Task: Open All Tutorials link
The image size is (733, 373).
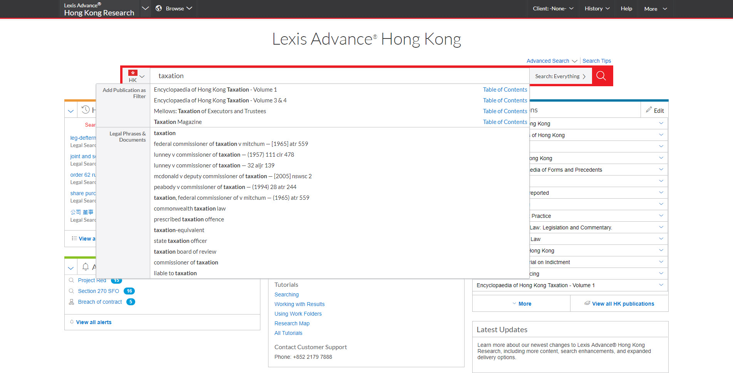Action: [288, 333]
